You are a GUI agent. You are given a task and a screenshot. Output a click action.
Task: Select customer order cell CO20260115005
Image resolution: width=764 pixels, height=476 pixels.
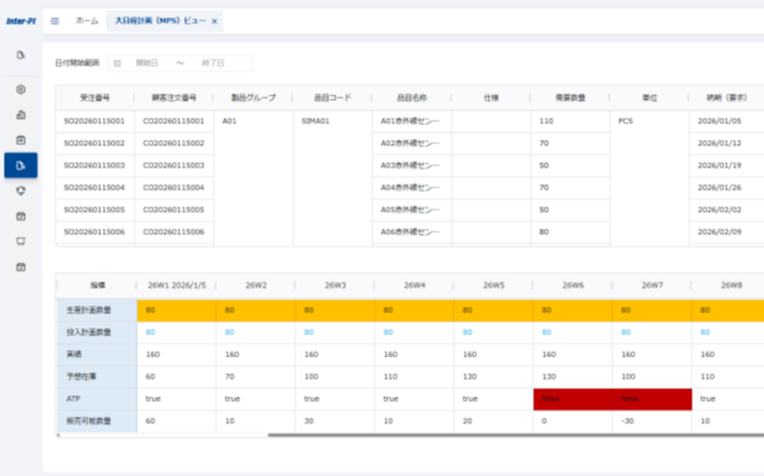[174, 210]
